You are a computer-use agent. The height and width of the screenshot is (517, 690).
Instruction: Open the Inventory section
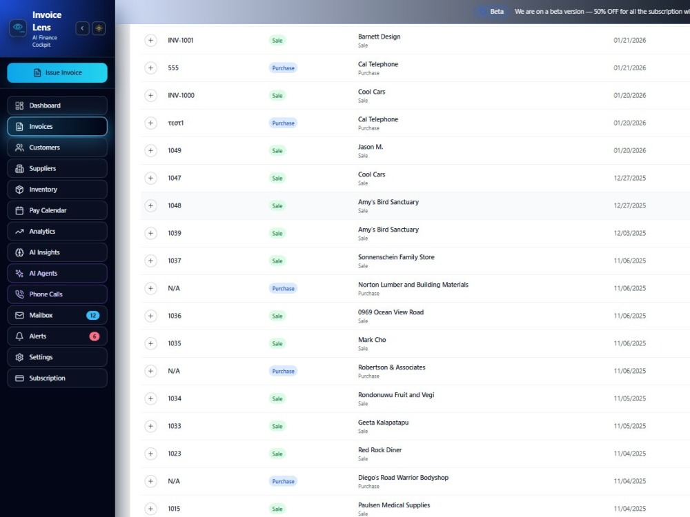coord(57,190)
